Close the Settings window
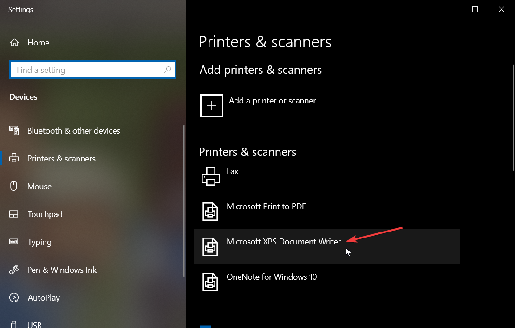 [x=501, y=9]
